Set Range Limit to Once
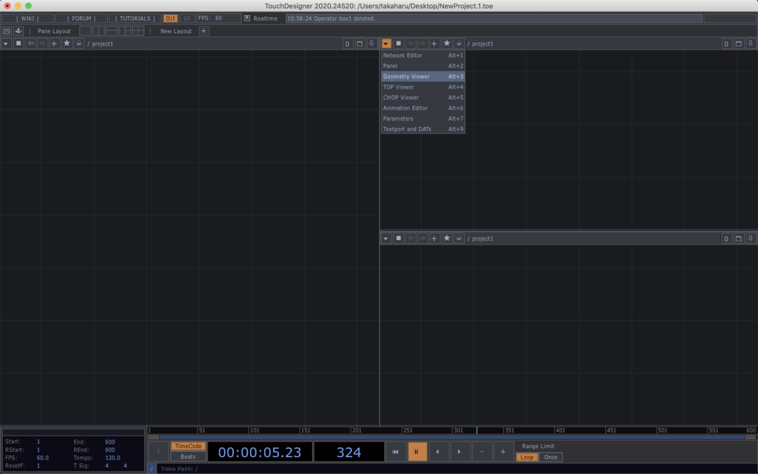Screen dimensions: 758x474 [551, 457]
